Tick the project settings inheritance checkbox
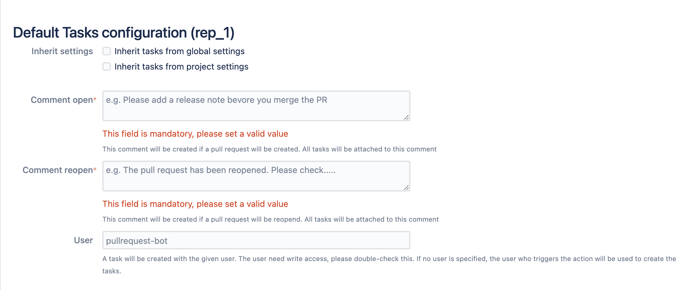This screenshot has height=290, width=684. tap(107, 66)
